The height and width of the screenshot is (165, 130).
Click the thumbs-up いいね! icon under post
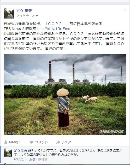coord(5,142)
